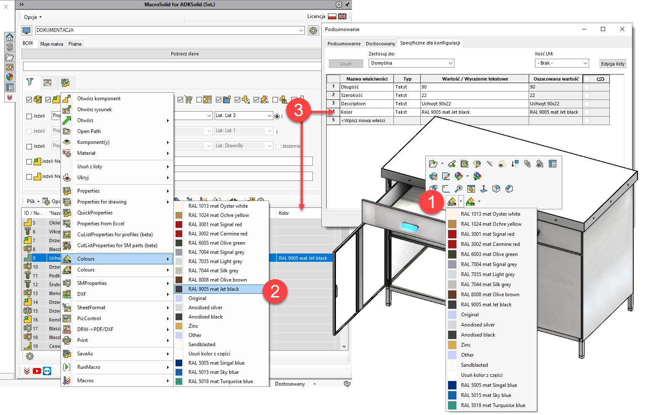Toggle the first assembly icon filter checkbox

(x=29, y=100)
